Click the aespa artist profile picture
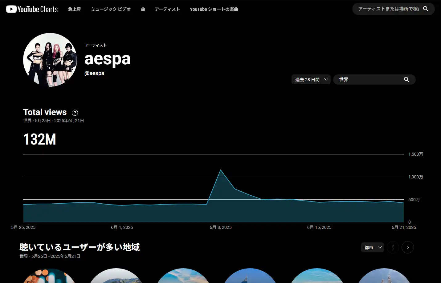The image size is (441, 283). [x=50, y=60]
